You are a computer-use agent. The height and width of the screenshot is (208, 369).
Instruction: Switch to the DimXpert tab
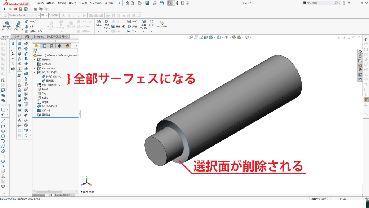click(39, 36)
